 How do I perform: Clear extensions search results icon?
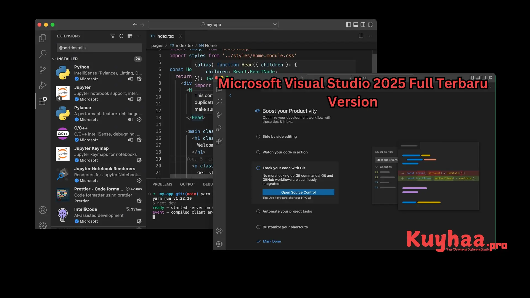coord(130,36)
